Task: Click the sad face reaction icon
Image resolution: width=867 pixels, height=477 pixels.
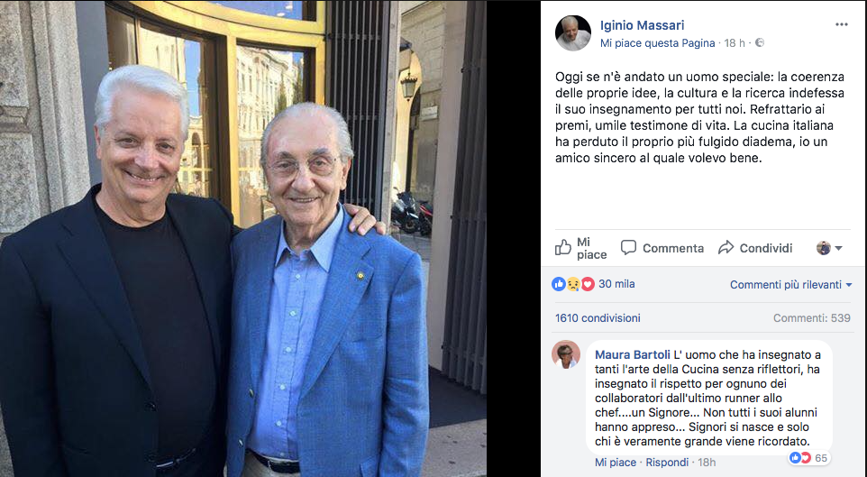Action: (573, 283)
